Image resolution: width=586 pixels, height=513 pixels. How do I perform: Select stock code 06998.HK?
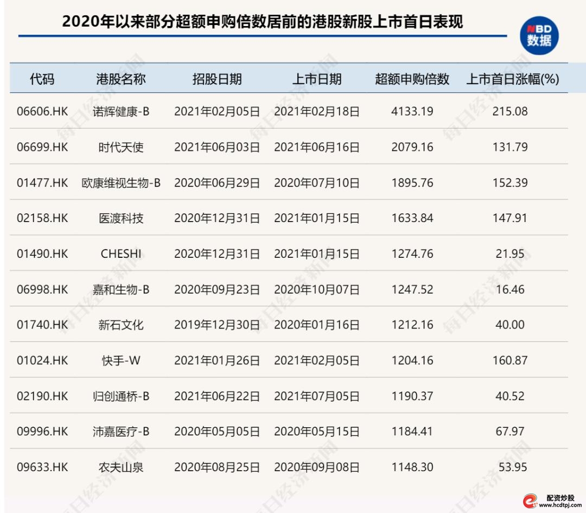coord(42,289)
